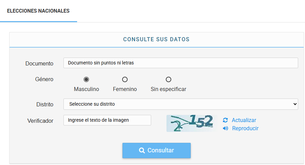Click the magnifier icon on Consultar button
The width and height of the screenshot is (305, 165).
pos(142,150)
